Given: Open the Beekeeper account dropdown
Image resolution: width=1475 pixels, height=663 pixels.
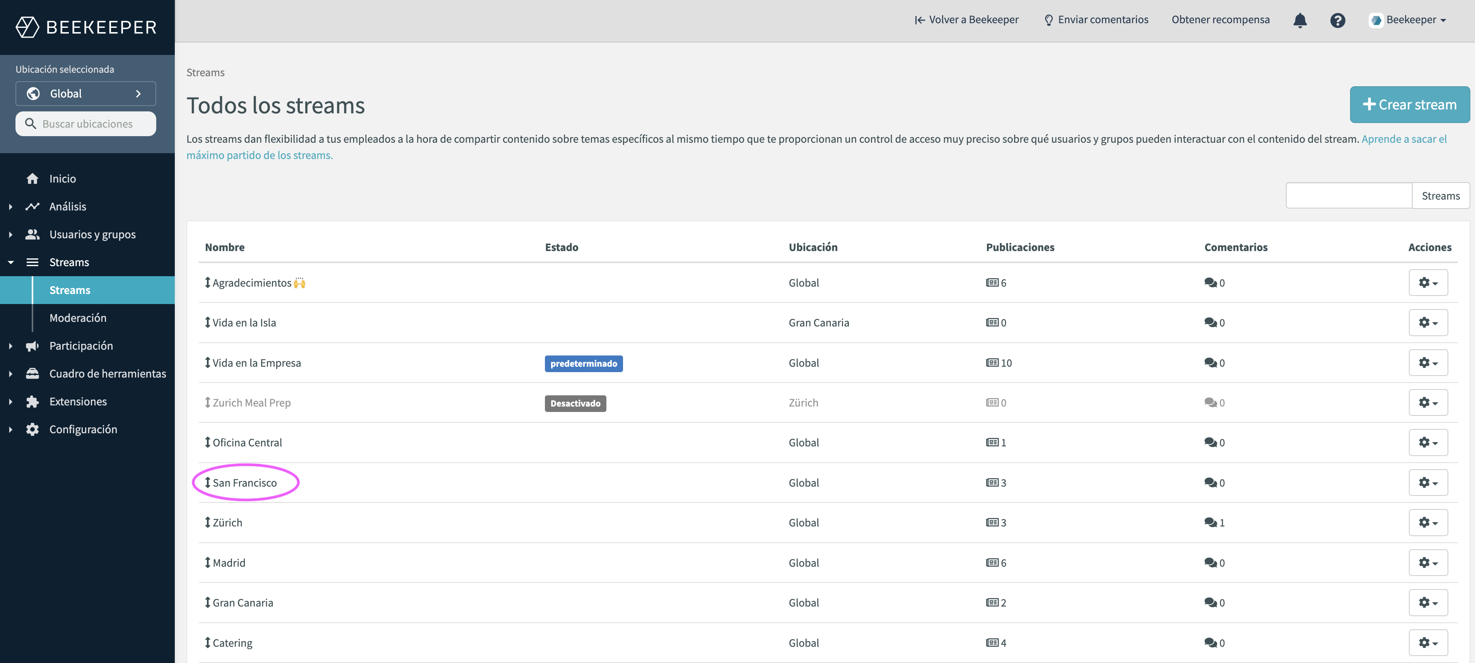Looking at the screenshot, I should click(1407, 20).
